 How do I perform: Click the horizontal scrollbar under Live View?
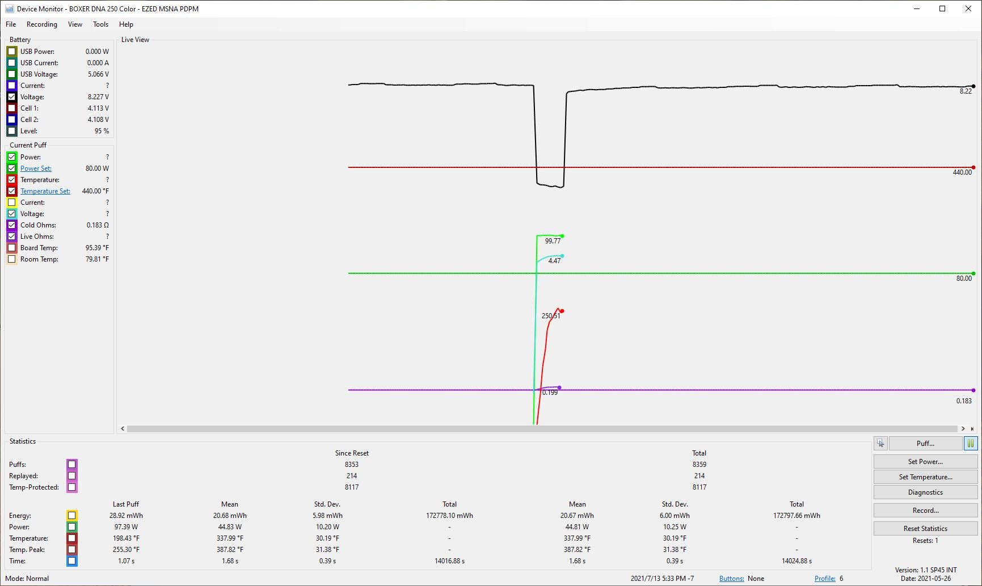click(x=542, y=429)
